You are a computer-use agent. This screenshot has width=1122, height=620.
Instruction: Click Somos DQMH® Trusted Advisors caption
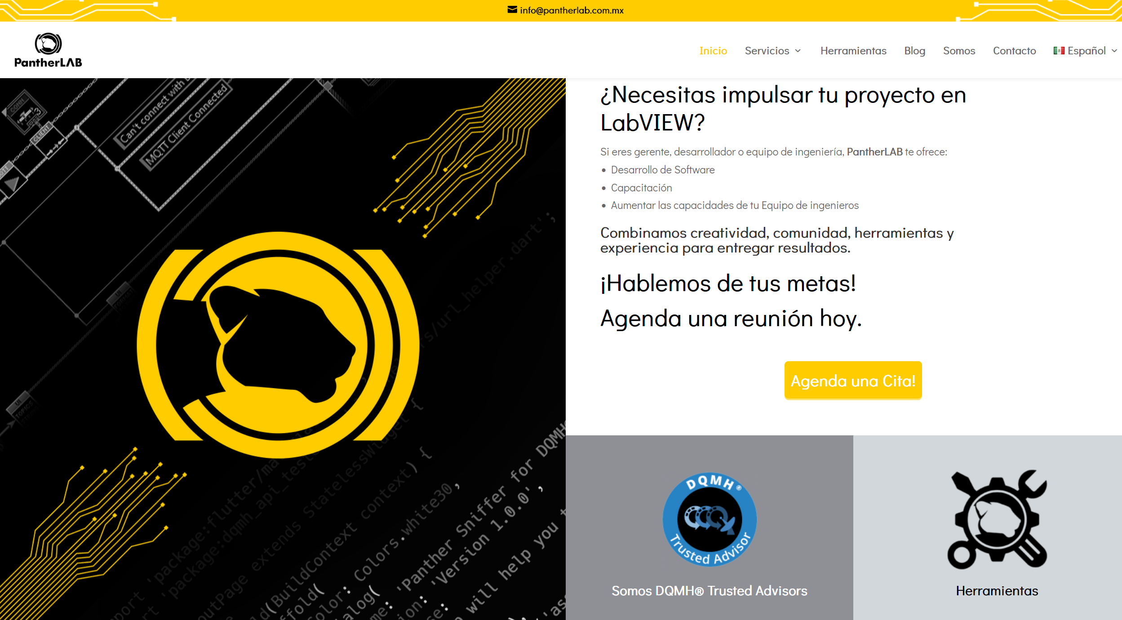(x=709, y=591)
